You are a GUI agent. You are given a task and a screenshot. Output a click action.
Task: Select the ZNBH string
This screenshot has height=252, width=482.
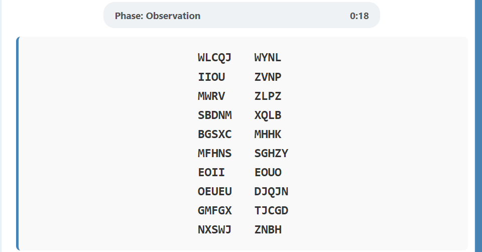coord(268,230)
